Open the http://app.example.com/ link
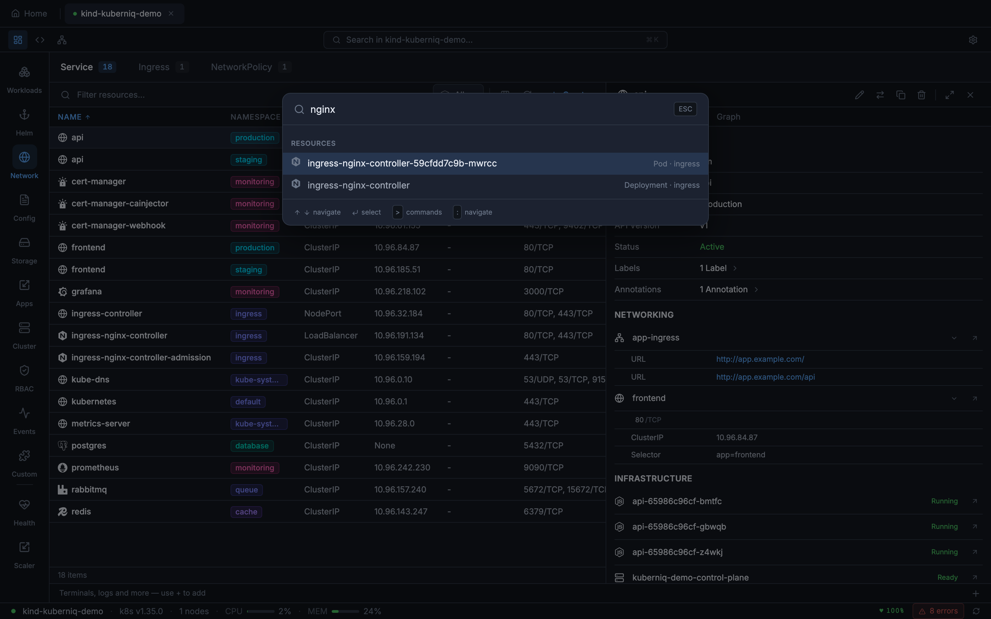 pos(760,359)
